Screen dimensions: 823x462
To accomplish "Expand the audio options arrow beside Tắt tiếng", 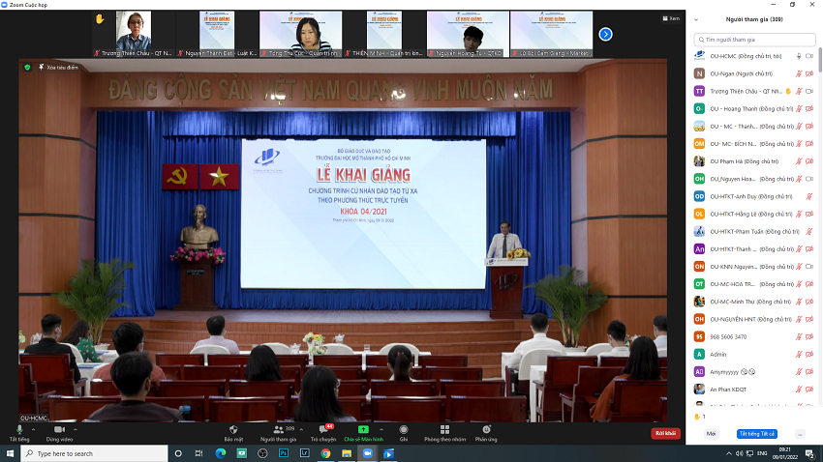I will pyautogui.click(x=33, y=427).
